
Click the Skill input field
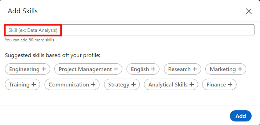click(x=129, y=30)
